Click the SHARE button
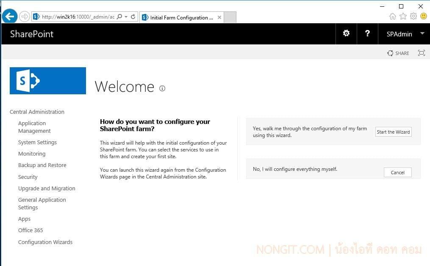 tap(398, 53)
